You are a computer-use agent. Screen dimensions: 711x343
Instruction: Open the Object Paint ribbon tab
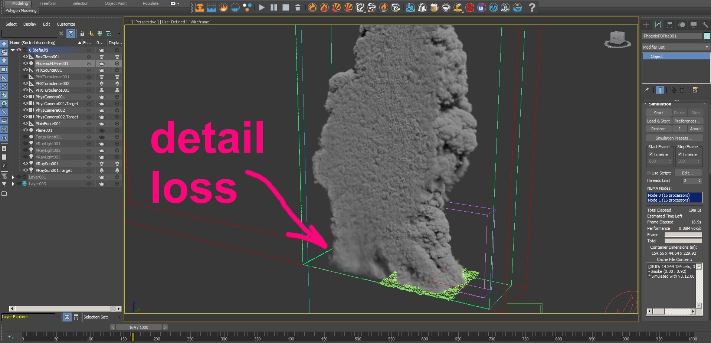point(116,3)
